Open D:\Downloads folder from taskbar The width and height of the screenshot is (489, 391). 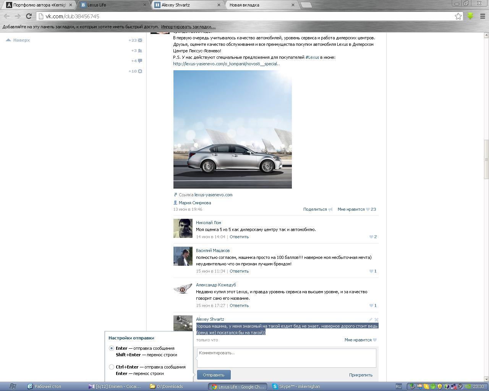tap(167, 386)
